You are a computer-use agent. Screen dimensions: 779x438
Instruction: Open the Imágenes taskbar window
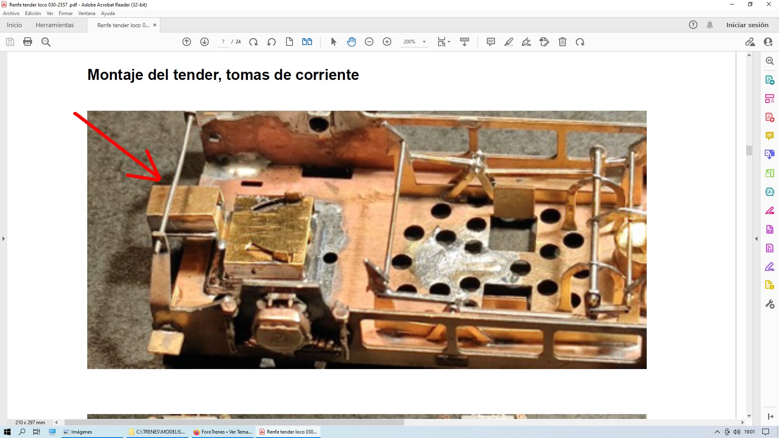point(92,432)
